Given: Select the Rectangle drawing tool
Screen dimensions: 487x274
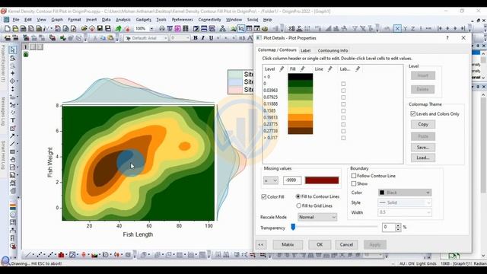Looking at the screenshot, I should (x=12, y=151).
